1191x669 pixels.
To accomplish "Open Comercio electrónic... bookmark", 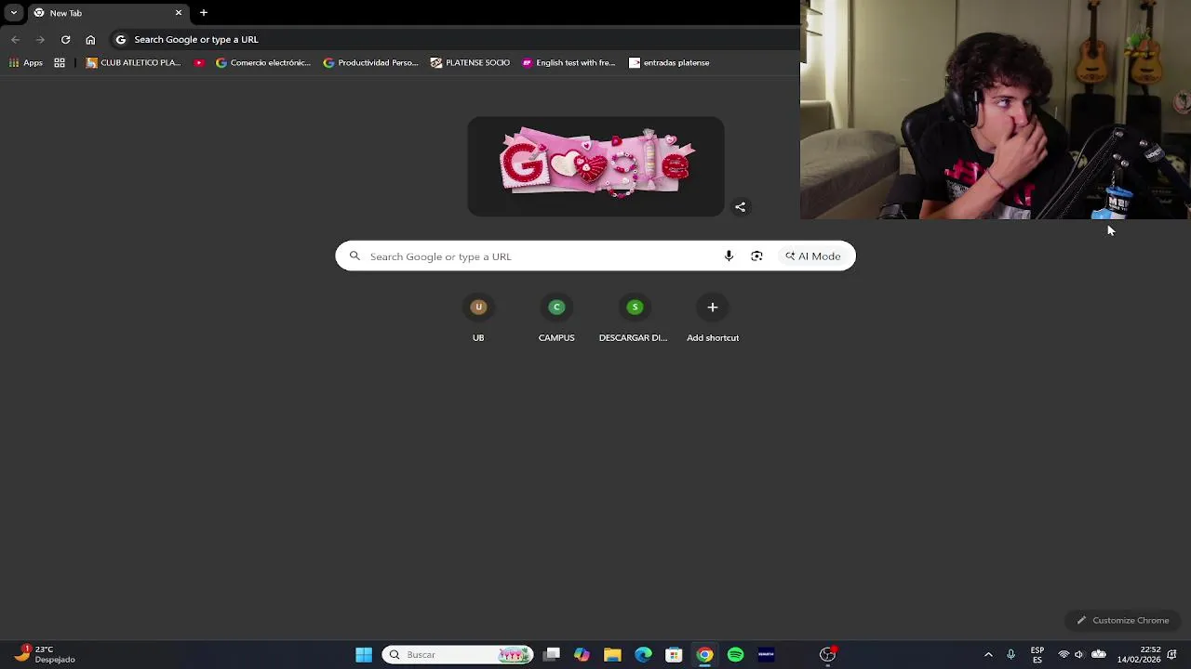I will coord(263,63).
